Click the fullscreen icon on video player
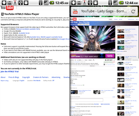Screen dimensions: 139x116 (x=114, y=52)
